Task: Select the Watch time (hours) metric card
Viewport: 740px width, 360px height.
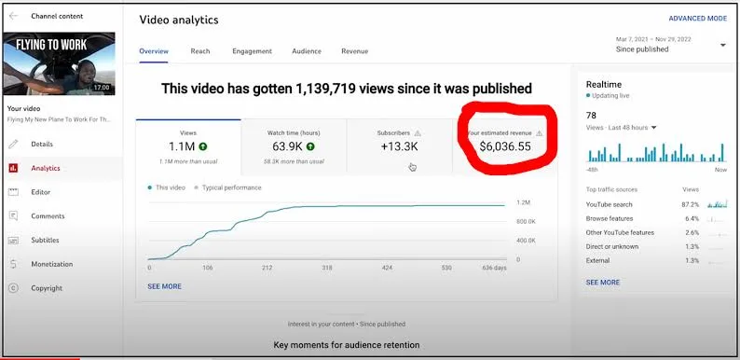Action: pos(294,147)
